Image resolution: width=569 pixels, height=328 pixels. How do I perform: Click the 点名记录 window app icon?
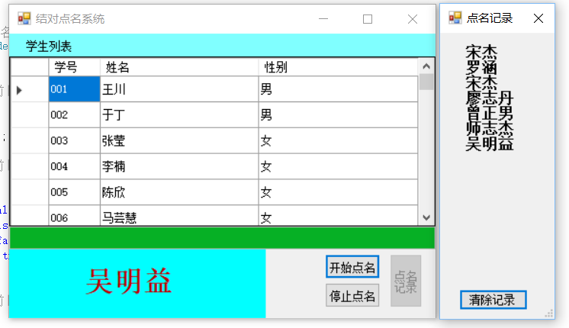tap(455, 18)
